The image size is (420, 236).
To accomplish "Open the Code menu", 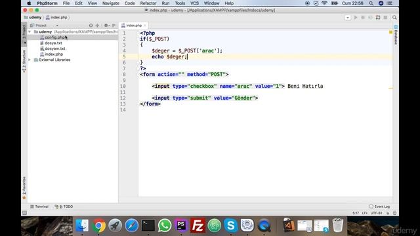I will point(130,3).
